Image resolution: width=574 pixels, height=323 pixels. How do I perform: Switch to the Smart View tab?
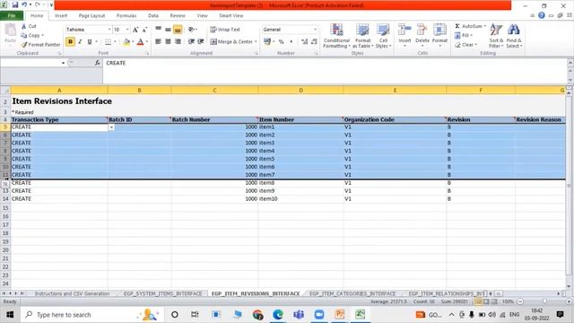click(x=231, y=16)
